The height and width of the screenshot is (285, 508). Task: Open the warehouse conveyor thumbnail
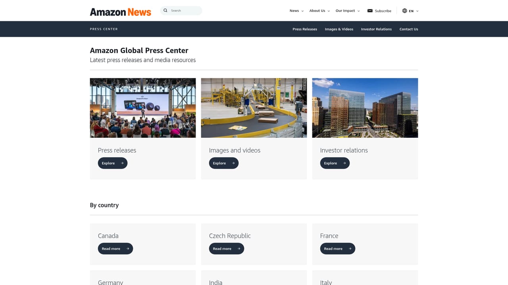pos(254,108)
